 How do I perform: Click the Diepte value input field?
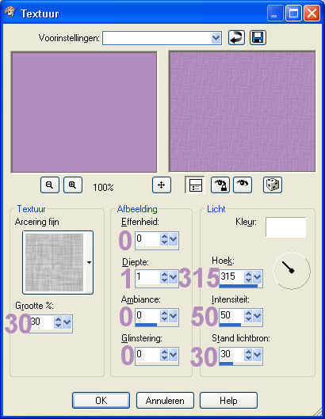coord(148,277)
